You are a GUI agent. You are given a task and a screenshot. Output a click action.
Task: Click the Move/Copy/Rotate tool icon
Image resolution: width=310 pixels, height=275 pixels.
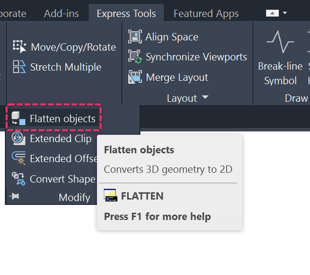click(19, 47)
